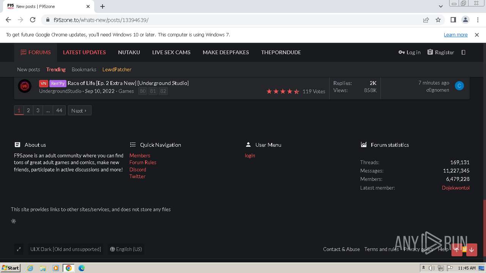Click the Underground Studio thread avatar
486x273 pixels.
[x=25, y=86]
